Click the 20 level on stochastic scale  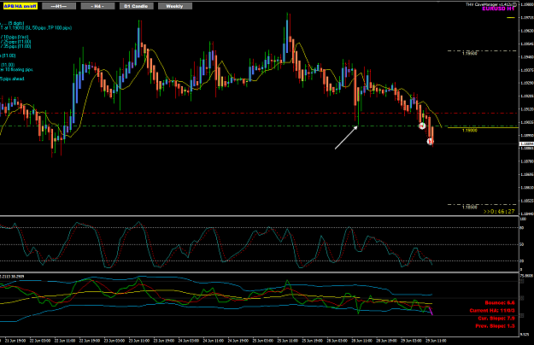(x=522, y=261)
